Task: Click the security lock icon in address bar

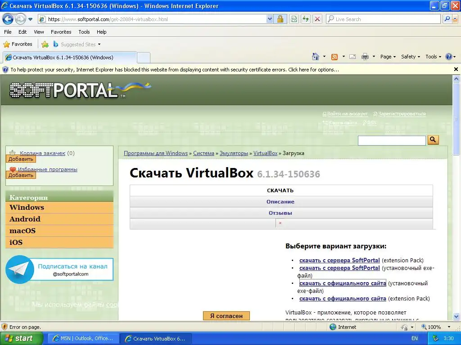Action: pyautogui.click(x=280, y=19)
